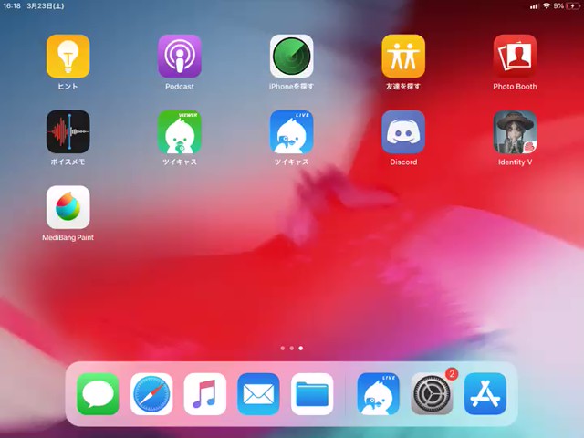Screen dimensions: 584x438
Task: Open Music in the dock
Action: pyautogui.click(x=204, y=394)
